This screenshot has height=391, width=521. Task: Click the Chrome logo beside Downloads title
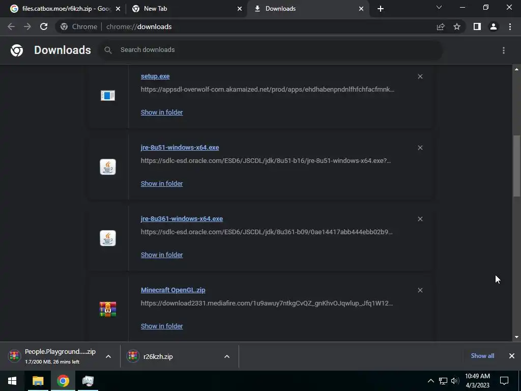pos(17,50)
